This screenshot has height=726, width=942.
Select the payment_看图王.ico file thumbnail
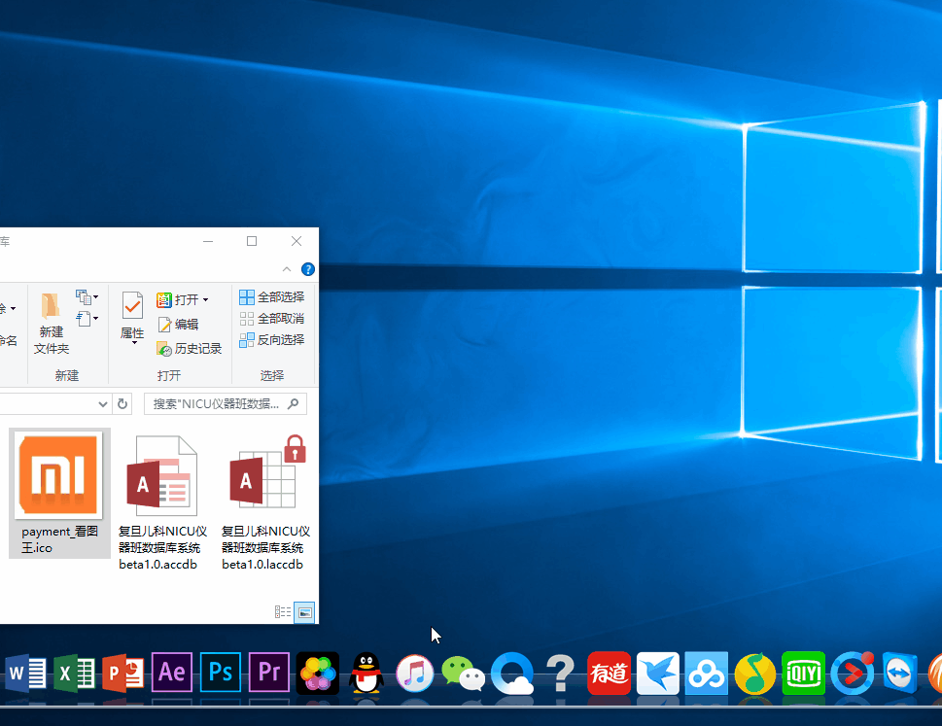pos(59,476)
